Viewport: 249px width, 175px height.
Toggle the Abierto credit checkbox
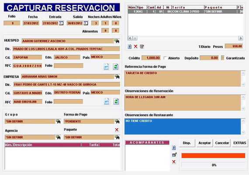tap(165, 58)
